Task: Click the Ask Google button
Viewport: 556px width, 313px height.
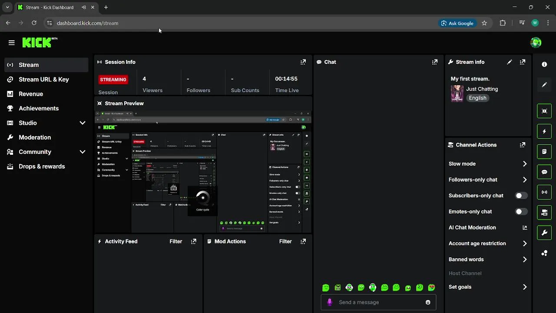Action: [x=457, y=23]
